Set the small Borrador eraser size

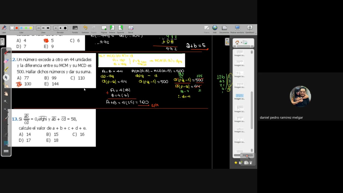(x=56, y=28)
